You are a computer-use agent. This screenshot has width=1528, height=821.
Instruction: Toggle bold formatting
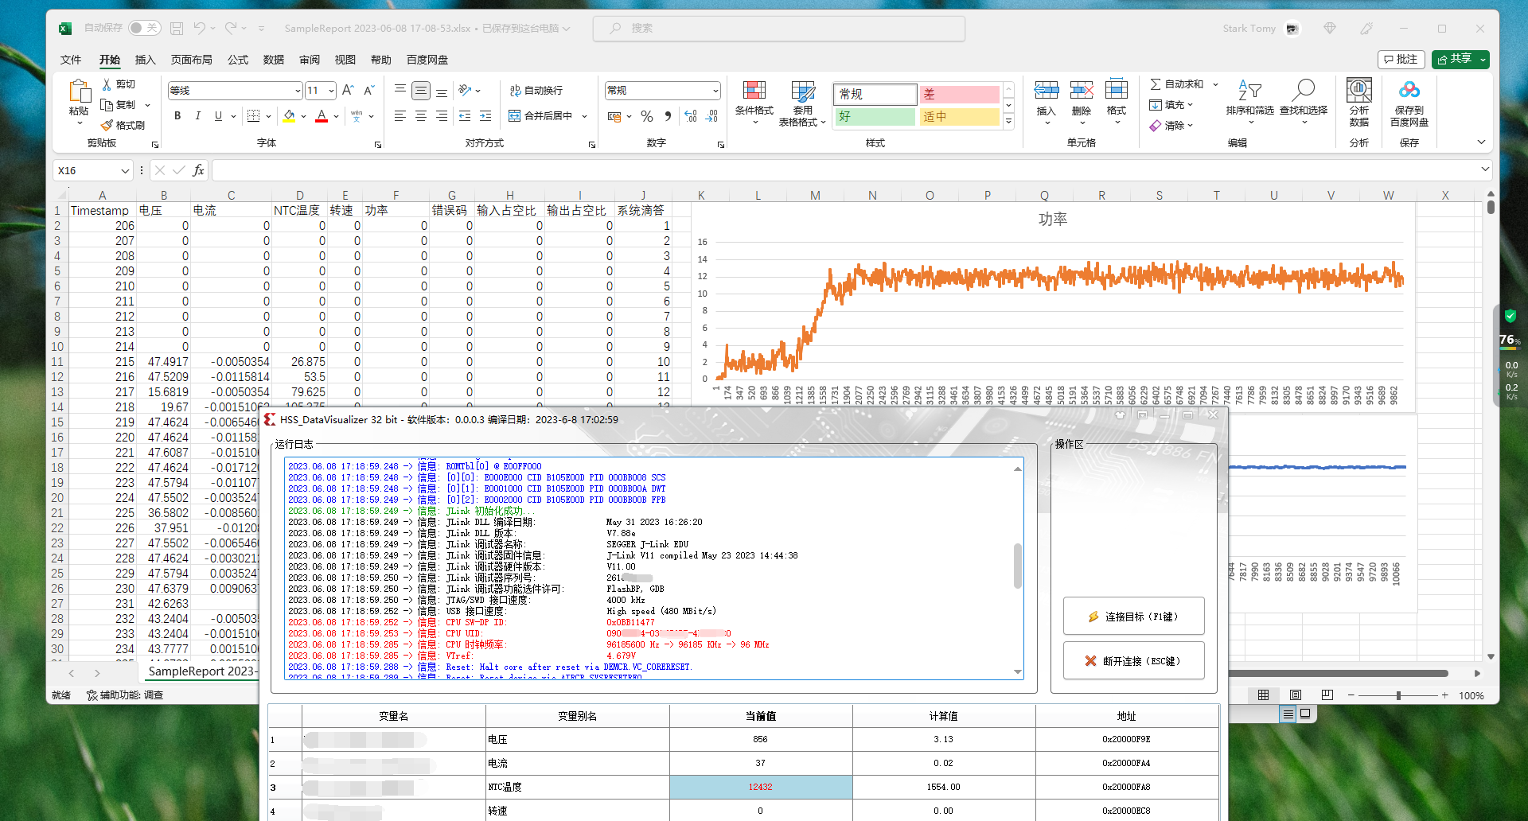click(177, 116)
